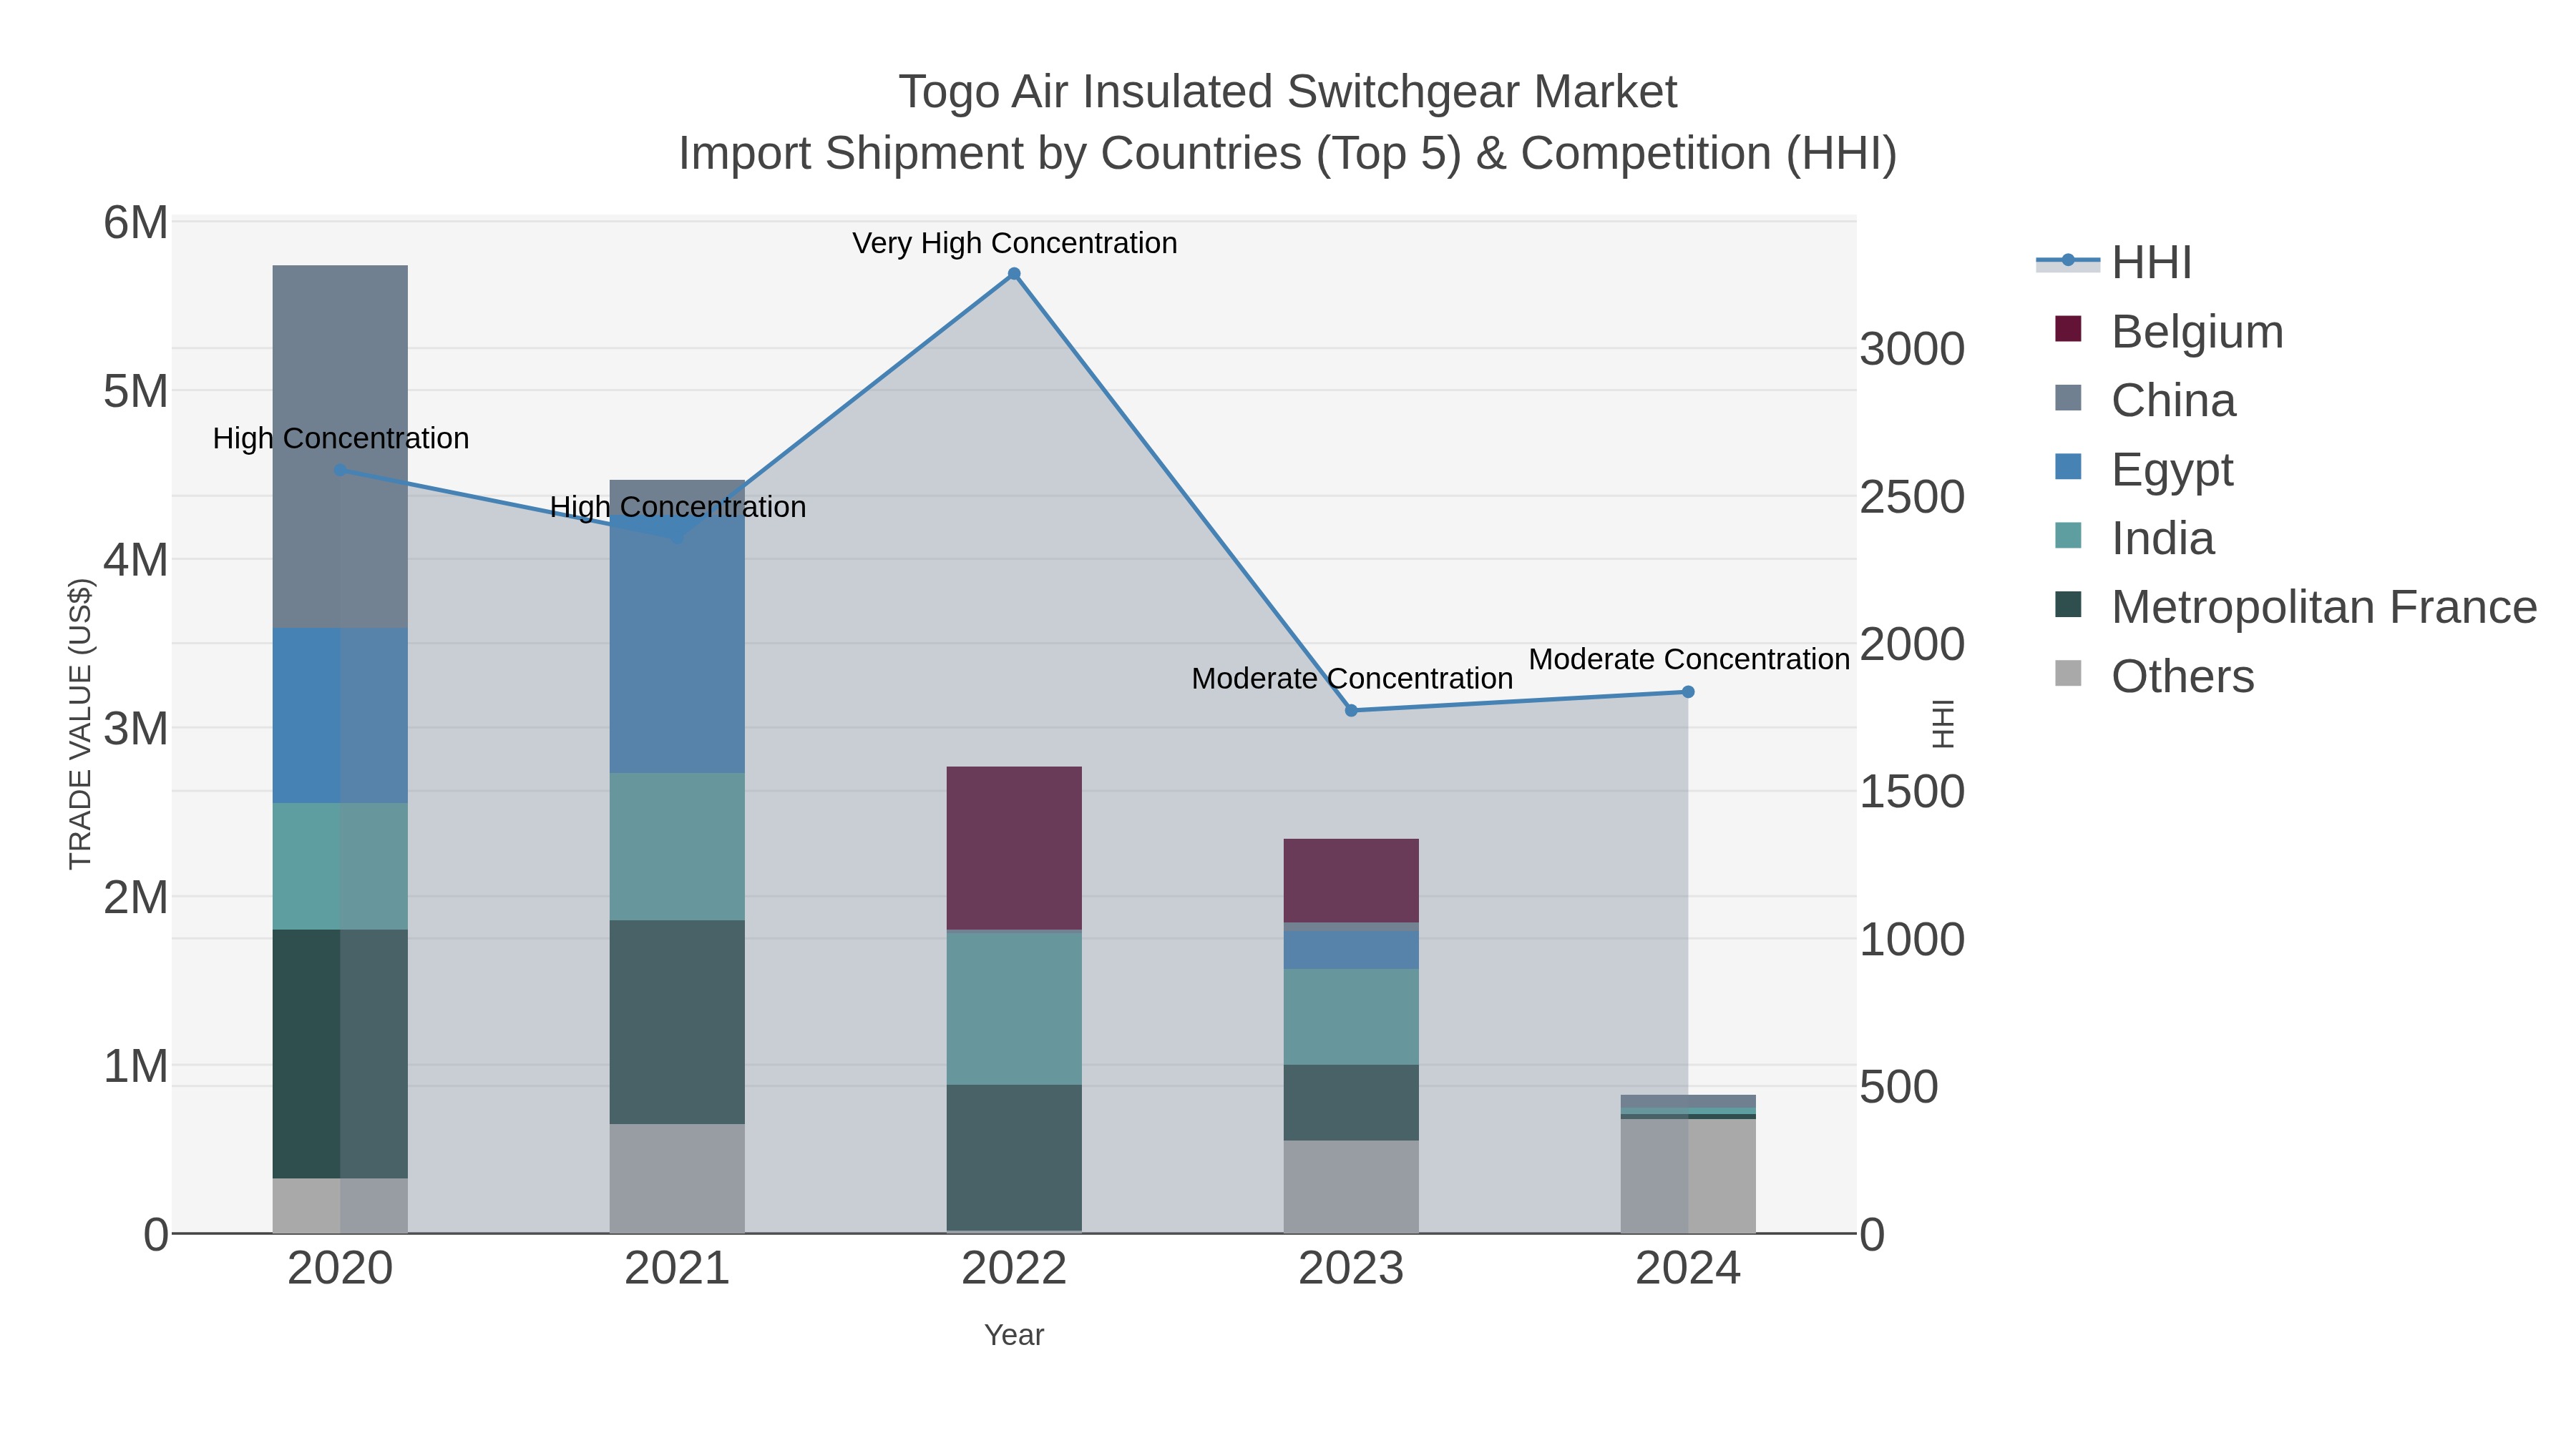Toggle the HHI line legend entry
Image resolution: width=2576 pixels, height=1448 pixels.
(2114, 263)
